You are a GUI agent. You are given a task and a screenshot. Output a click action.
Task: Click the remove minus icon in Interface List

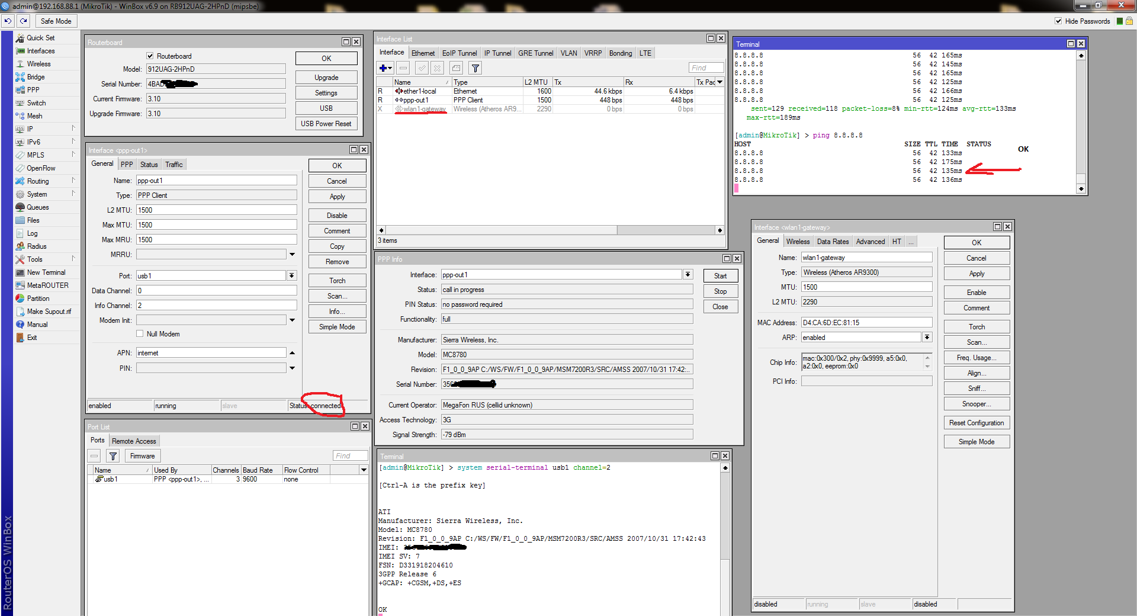(403, 68)
